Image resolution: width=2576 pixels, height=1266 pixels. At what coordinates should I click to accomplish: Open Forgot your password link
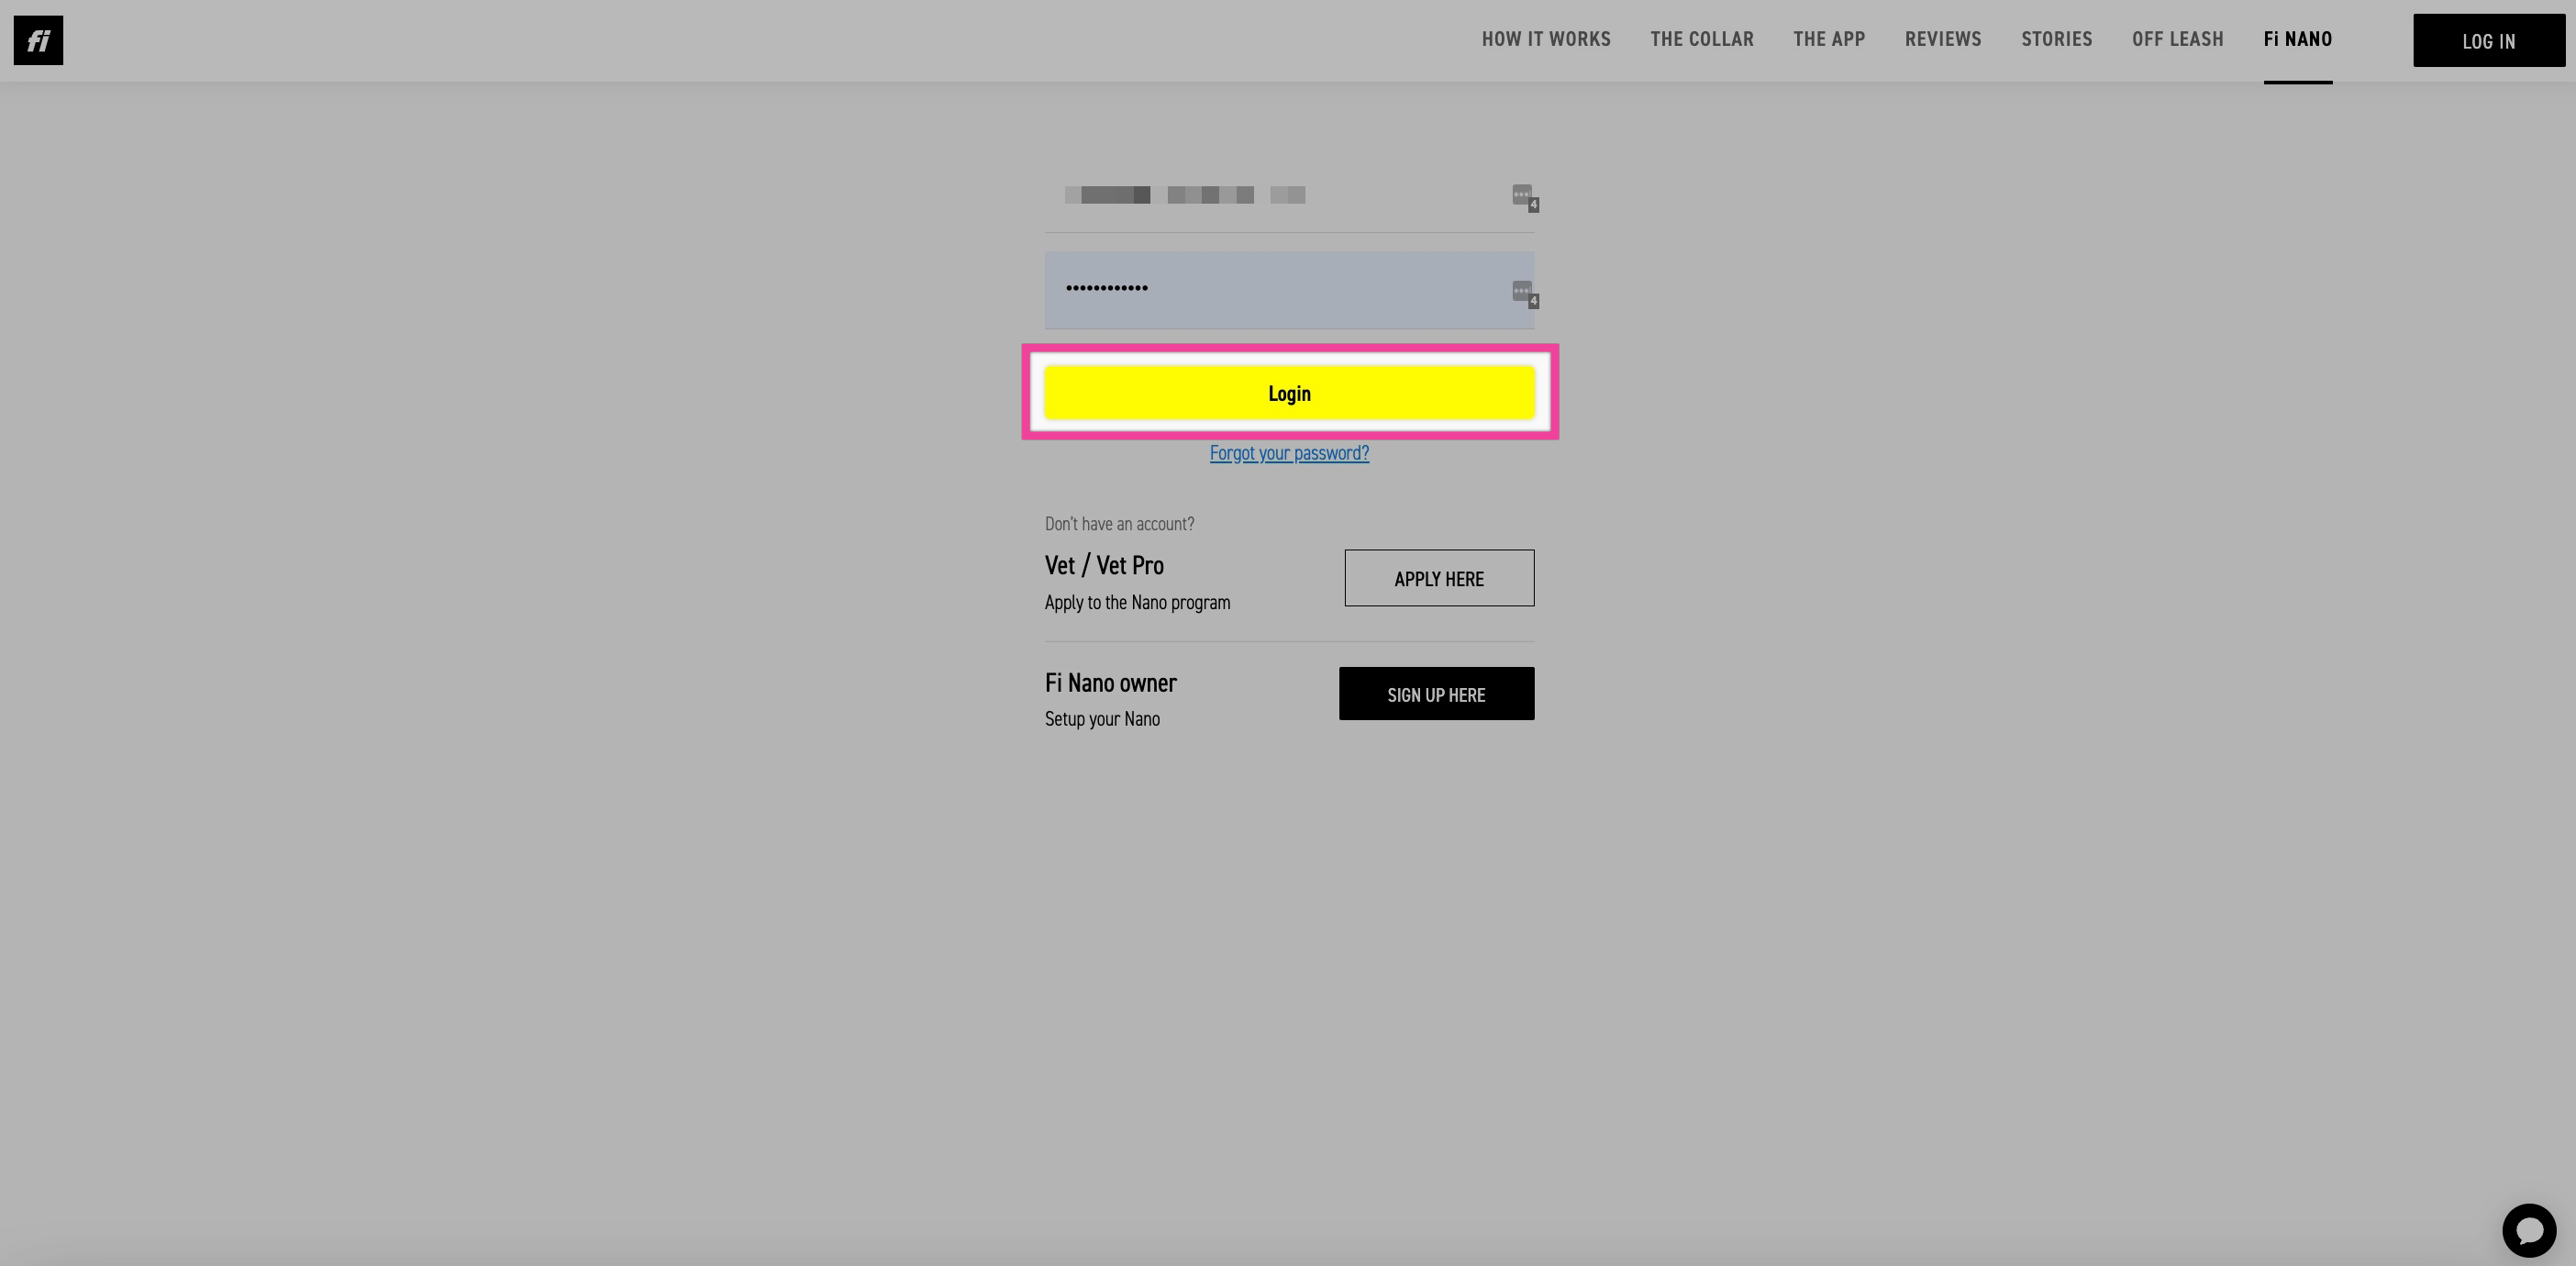[1289, 453]
